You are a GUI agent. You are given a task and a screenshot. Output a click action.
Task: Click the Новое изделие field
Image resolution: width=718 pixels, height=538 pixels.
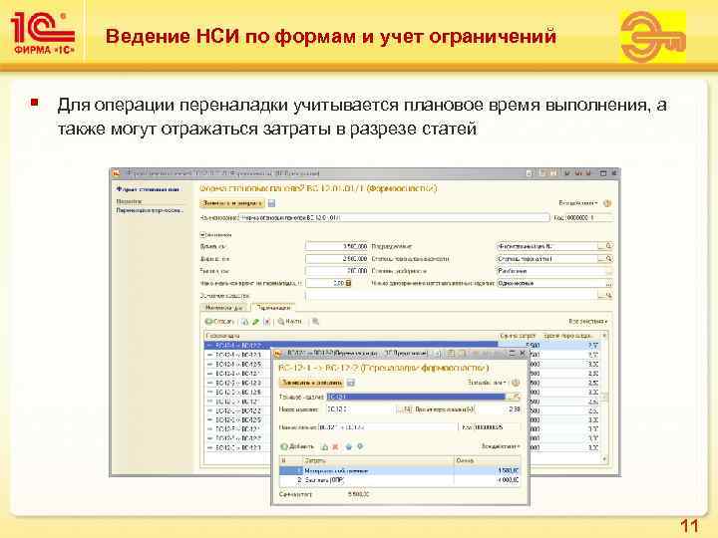pyautogui.click(x=361, y=409)
